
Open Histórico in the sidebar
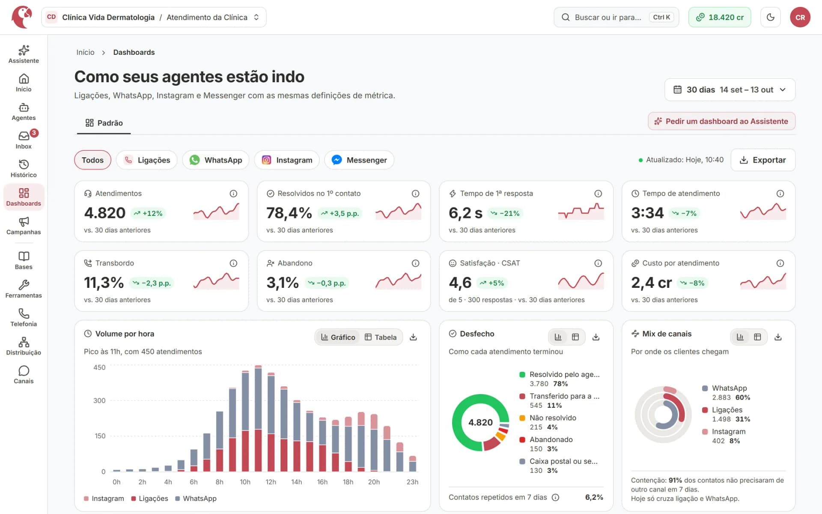[x=24, y=168]
